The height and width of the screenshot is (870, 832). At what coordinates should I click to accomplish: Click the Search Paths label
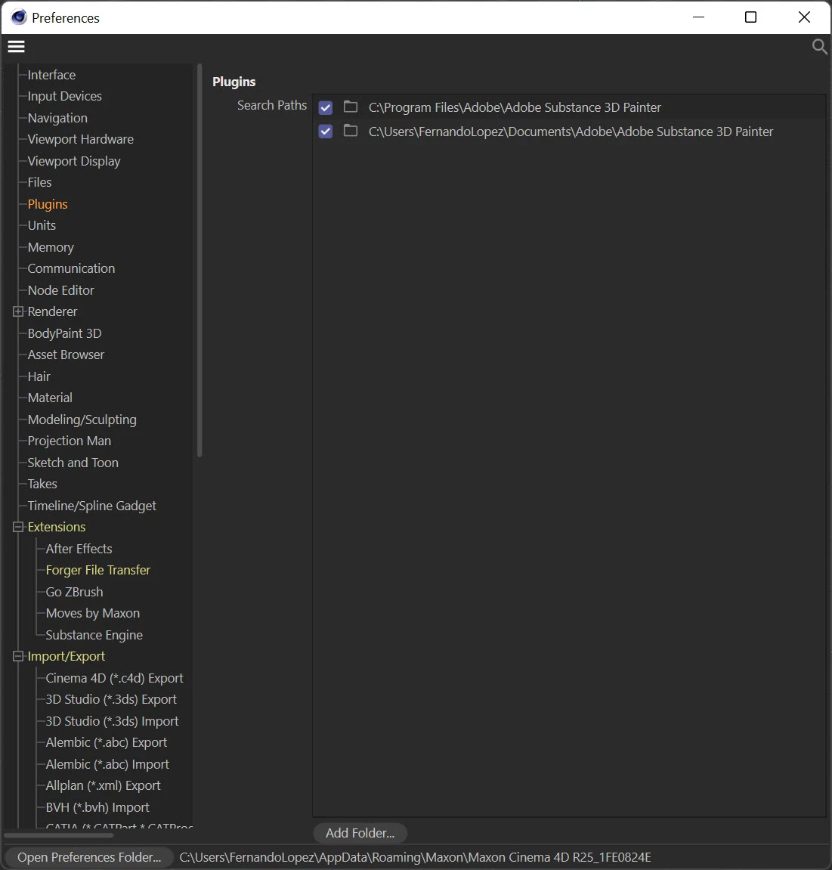click(272, 105)
